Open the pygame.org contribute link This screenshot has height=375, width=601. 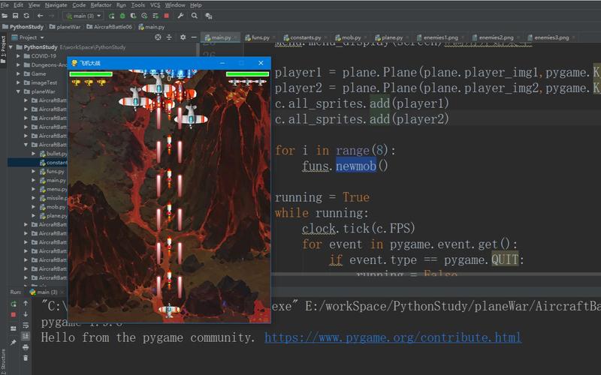point(393,338)
